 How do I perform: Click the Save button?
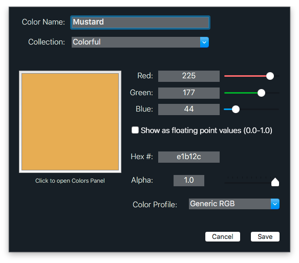265,236
